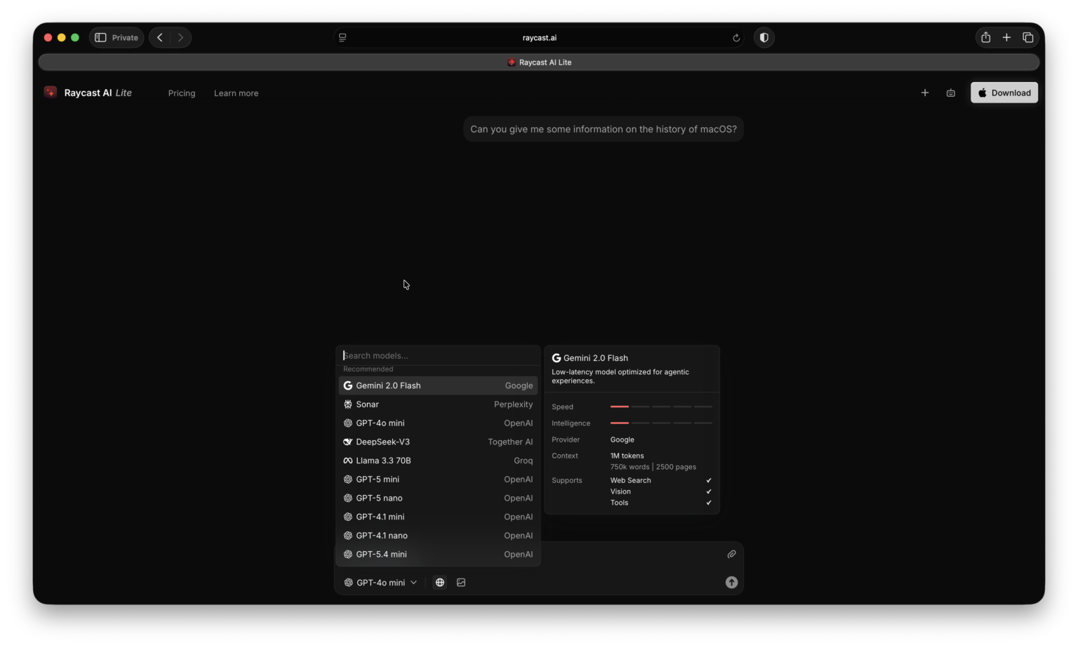The height and width of the screenshot is (648, 1078).
Task: Click the page reader icon in address bar
Action: pyautogui.click(x=342, y=38)
